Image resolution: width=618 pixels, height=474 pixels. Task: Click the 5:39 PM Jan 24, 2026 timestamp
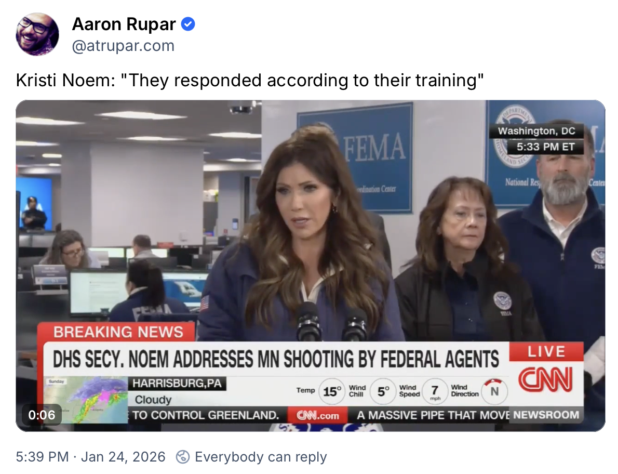click(91, 457)
